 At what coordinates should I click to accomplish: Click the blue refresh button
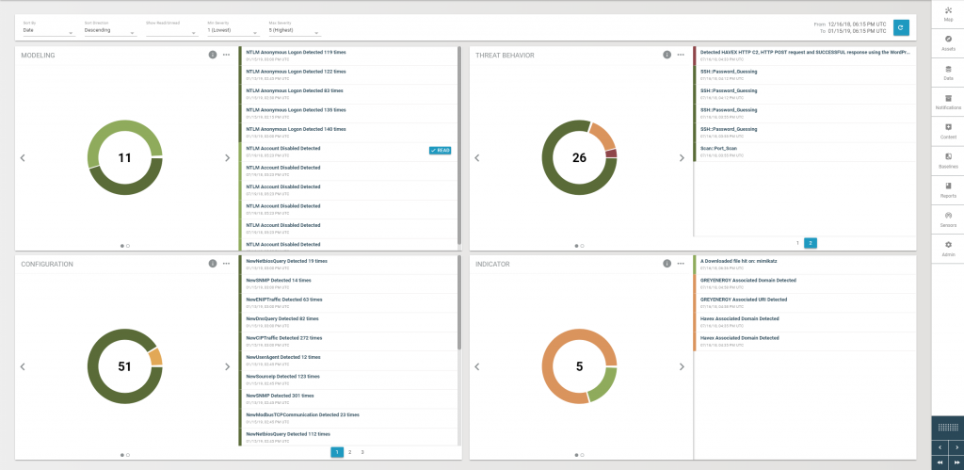tap(901, 27)
